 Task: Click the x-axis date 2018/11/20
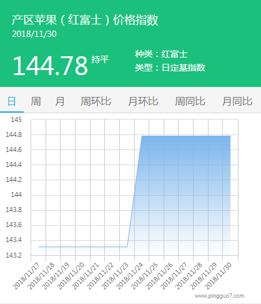point(71,276)
